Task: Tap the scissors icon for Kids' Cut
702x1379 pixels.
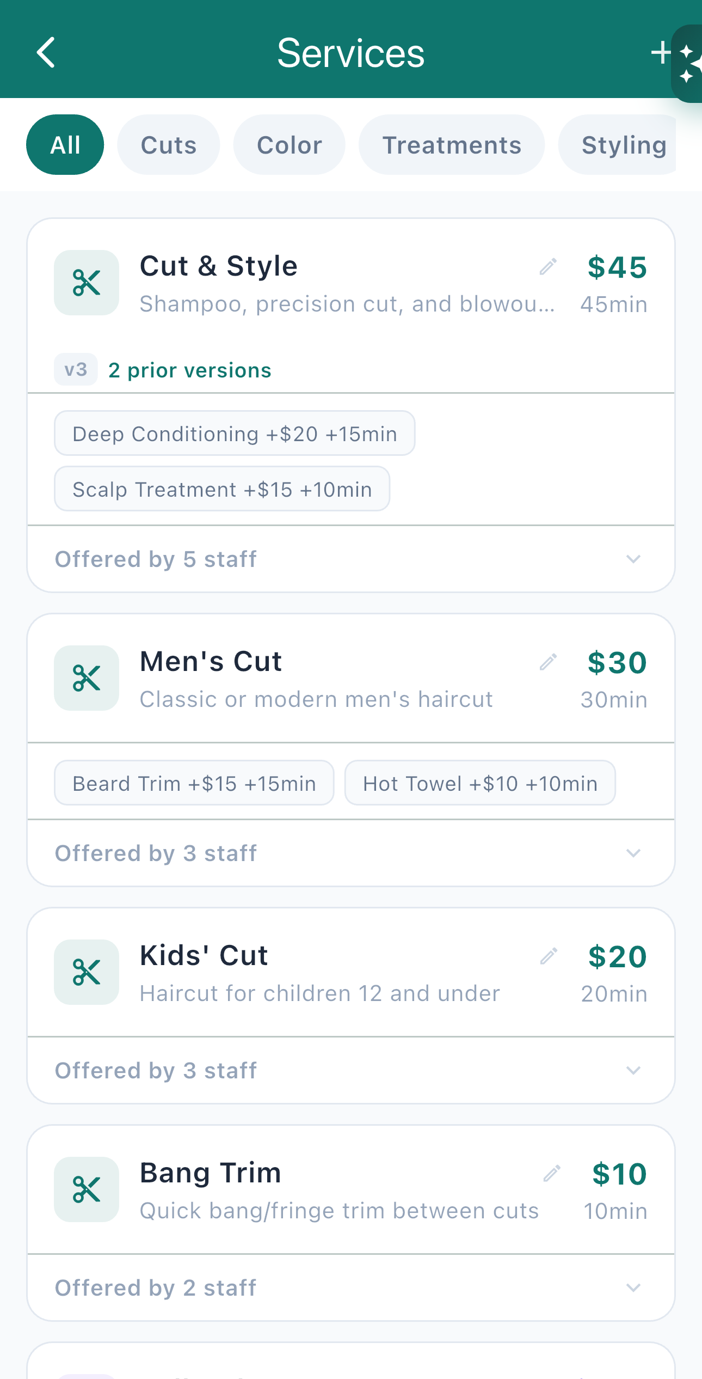Action: click(87, 972)
